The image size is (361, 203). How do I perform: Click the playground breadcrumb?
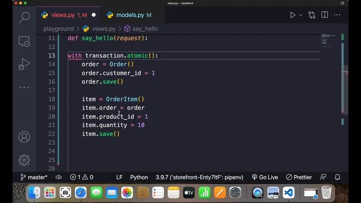pyautogui.click(x=59, y=29)
